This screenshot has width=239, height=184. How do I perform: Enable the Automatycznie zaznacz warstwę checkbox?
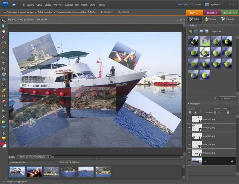tap(5, 13)
